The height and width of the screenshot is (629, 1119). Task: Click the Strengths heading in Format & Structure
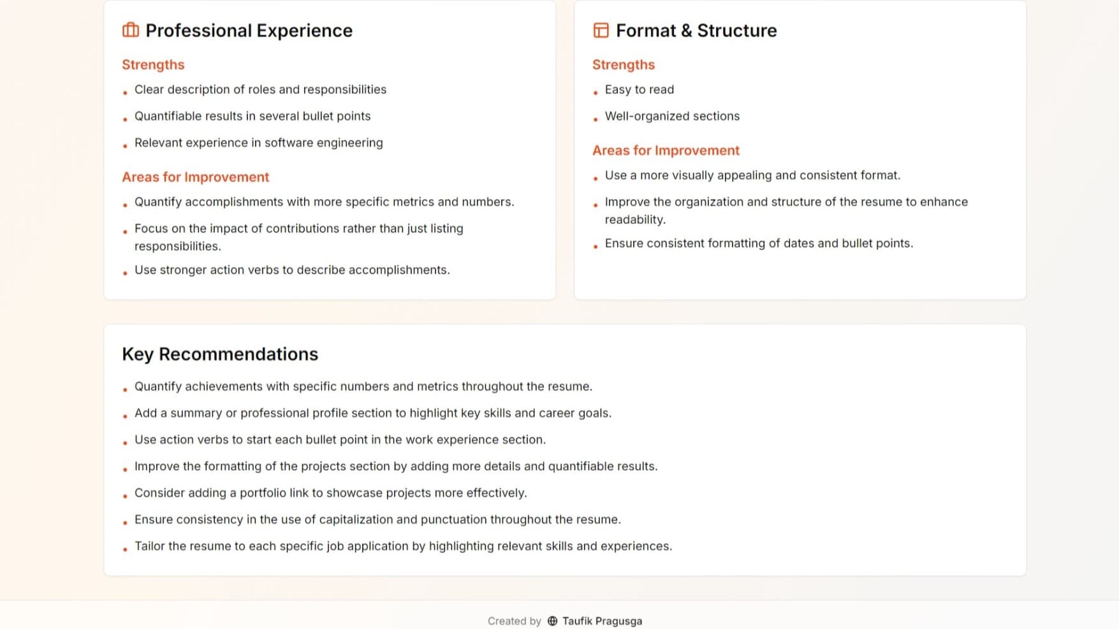coord(623,64)
